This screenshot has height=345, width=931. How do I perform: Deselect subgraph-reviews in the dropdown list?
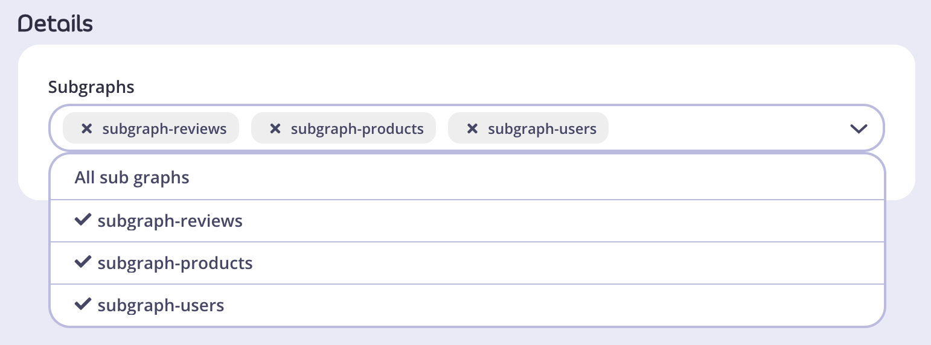tap(170, 221)
